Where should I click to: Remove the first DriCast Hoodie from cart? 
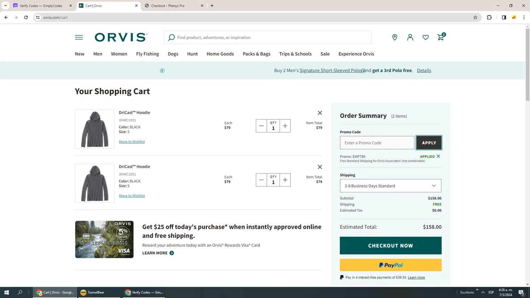coord(320,113)
